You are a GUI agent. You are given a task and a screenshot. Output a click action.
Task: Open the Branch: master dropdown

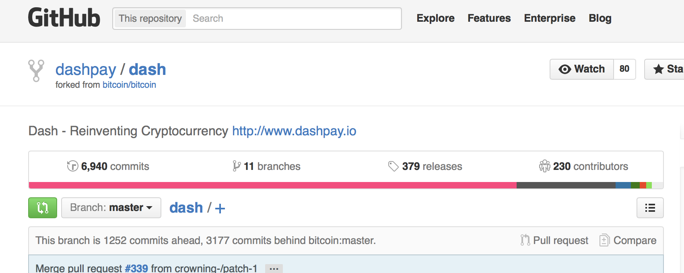pos(111,208)
